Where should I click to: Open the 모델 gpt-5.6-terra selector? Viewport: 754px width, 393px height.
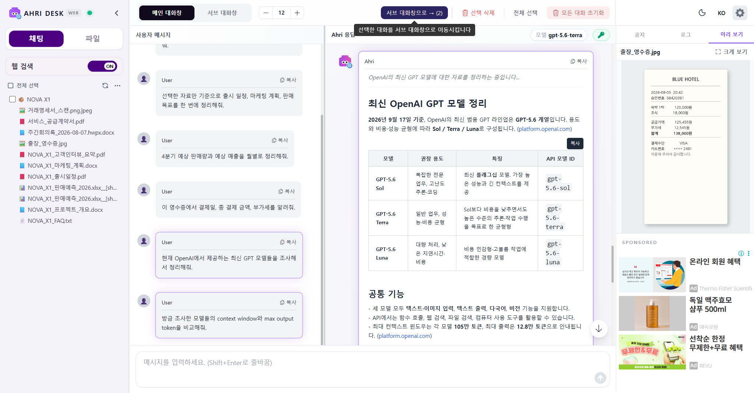coord(559,35)
